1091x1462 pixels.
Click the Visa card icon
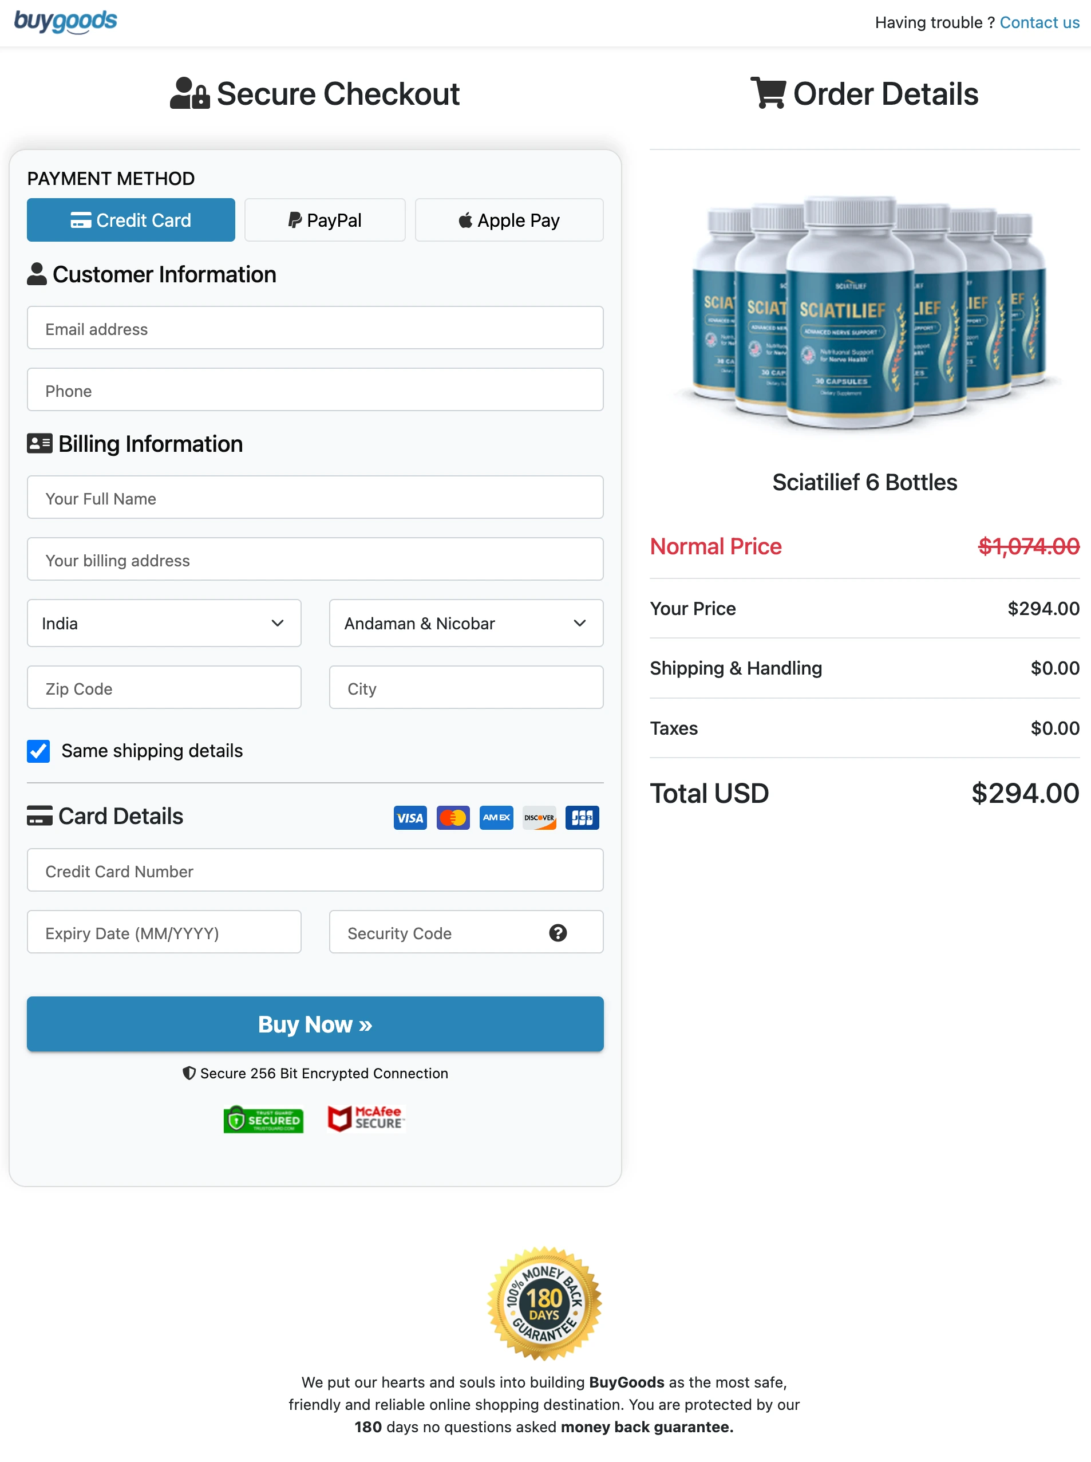(x=410, y=818)
